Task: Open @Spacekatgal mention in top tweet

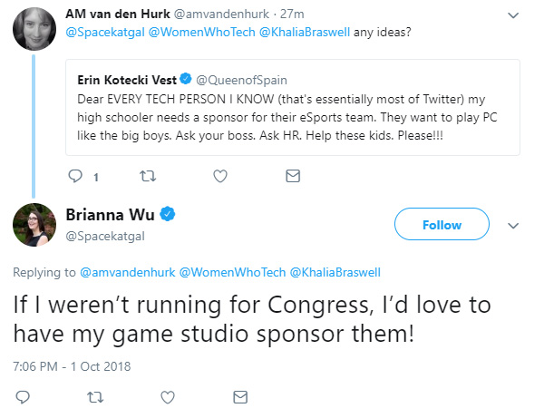Action: (x=105, y=33)
